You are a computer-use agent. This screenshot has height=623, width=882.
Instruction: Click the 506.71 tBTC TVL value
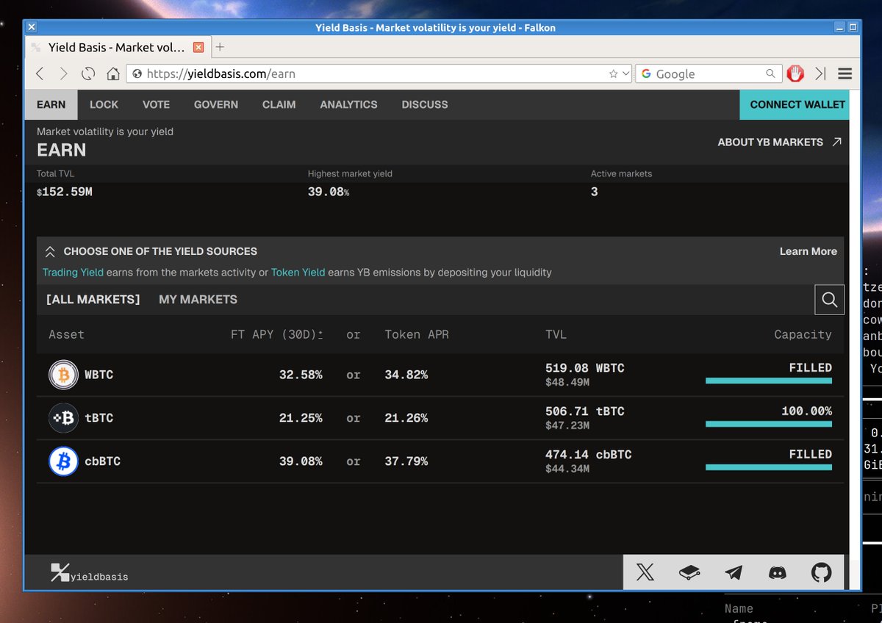tap(584, 411)
